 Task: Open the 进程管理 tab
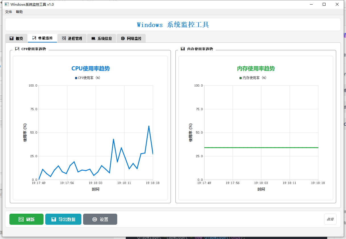72,38
